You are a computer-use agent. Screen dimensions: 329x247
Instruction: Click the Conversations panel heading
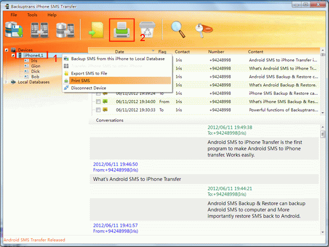point(110,120)
